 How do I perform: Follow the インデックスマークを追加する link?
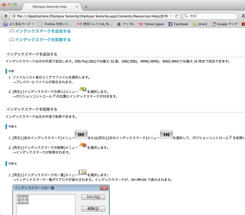[x=43, y=31]
